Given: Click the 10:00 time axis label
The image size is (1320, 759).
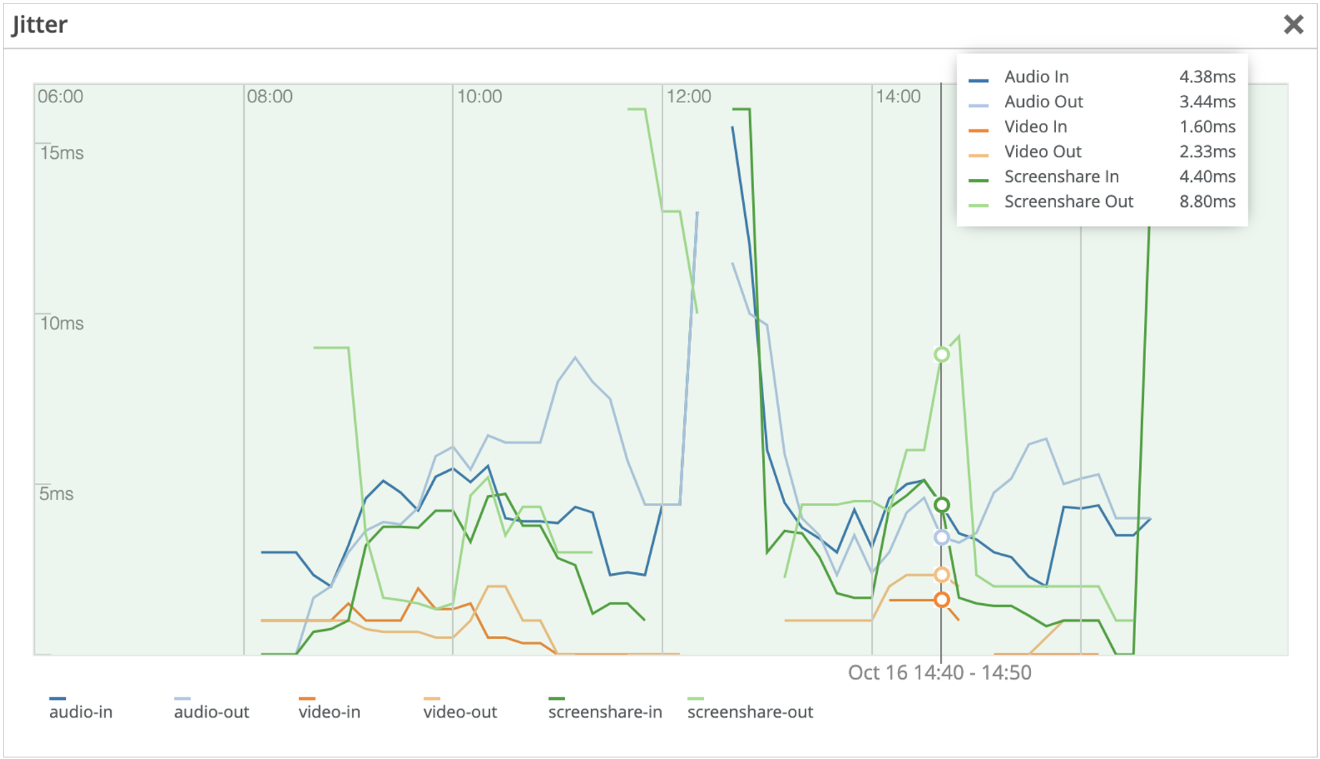Looking at the screenshot, I should [479, 97].
